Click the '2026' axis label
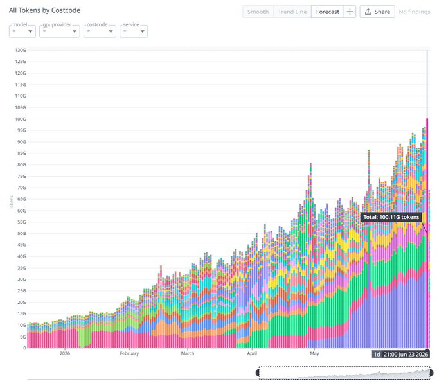 65,353
